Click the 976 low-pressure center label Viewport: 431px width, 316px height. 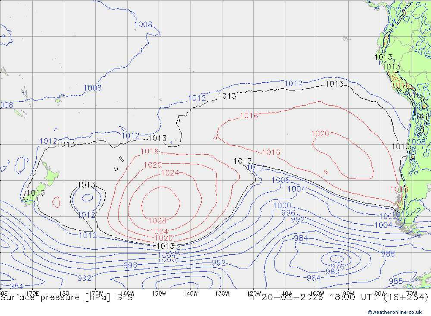tap(337, 266)
